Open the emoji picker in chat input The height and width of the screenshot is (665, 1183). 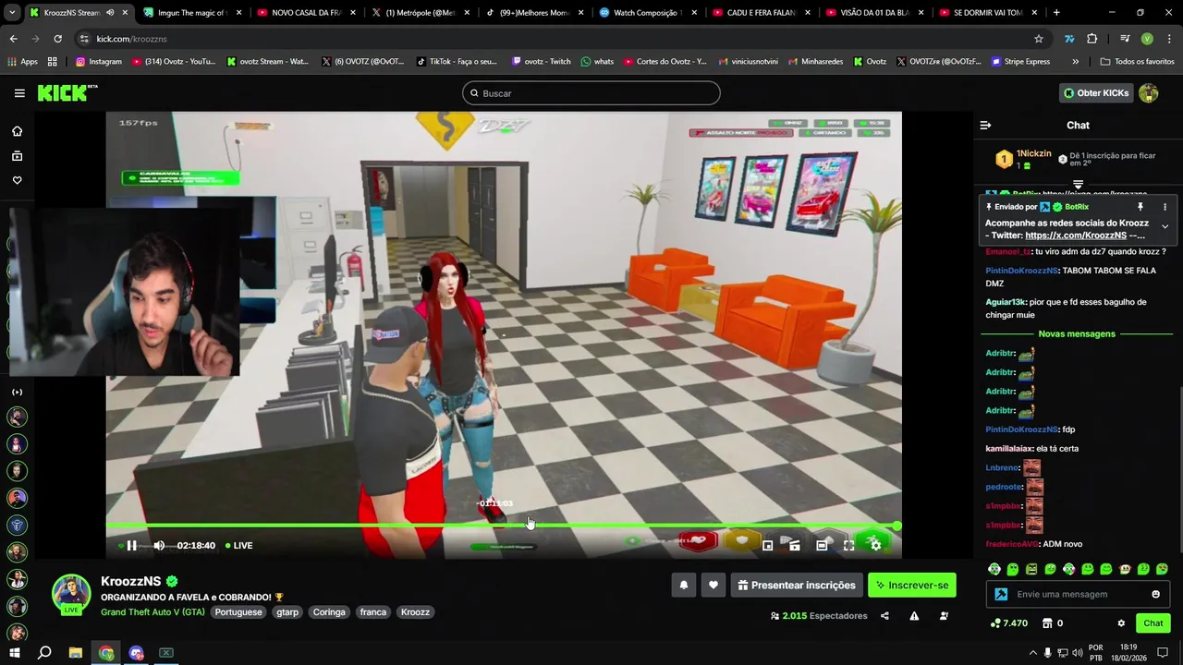click(x=1155, y=594)
